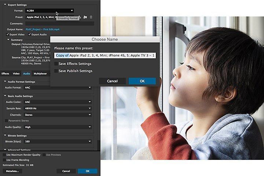Switch to the Multiplexer tab
The width and height of the screenshot is (264, 176).
40,74
